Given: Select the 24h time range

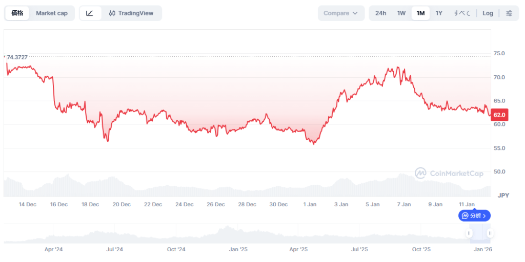Looking at the screenshot, I should tap(380, 13).
